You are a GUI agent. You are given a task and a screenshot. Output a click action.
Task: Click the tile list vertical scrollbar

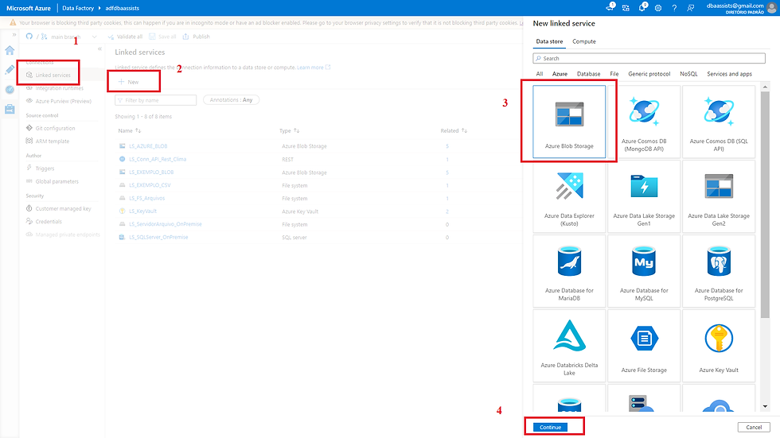point(765,203)
